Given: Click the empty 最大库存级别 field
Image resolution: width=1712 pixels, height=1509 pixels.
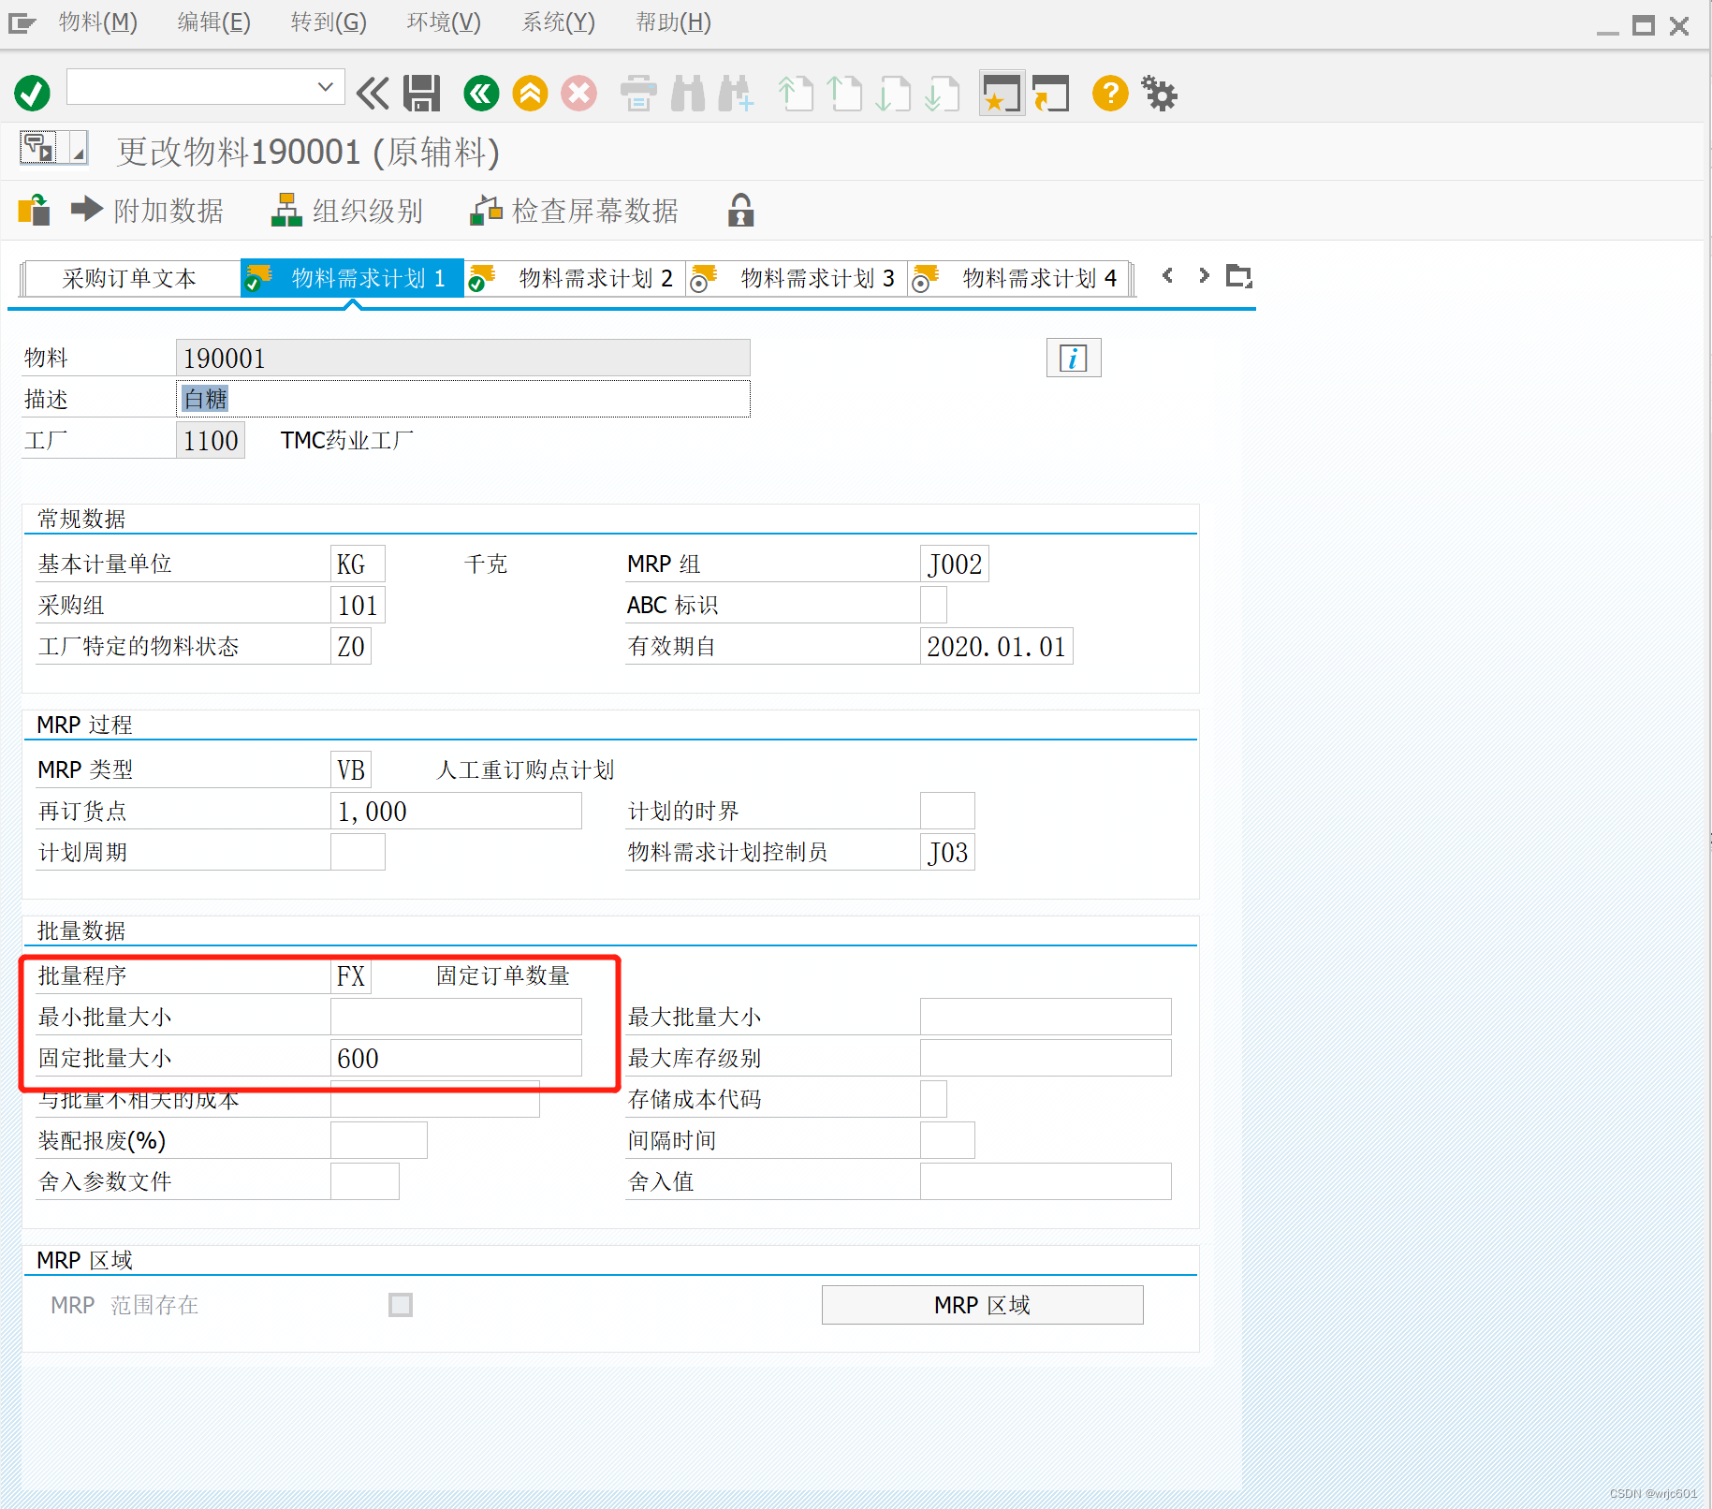Looking at the screenshot, I should click(x=1046, y=1058).
